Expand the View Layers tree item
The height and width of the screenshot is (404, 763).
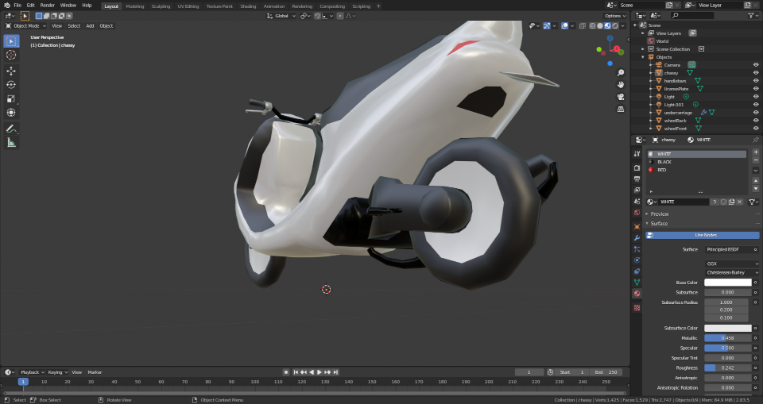tap(643, 33)
